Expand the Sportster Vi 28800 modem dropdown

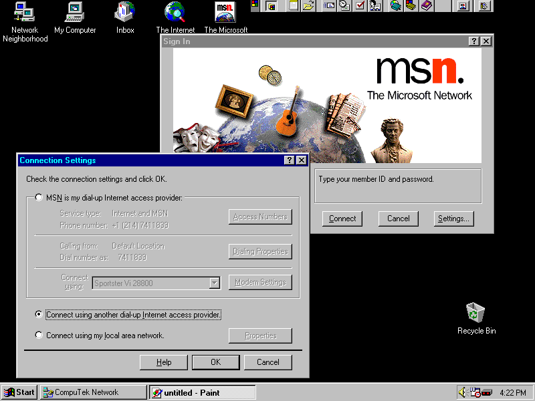point(214,283)
